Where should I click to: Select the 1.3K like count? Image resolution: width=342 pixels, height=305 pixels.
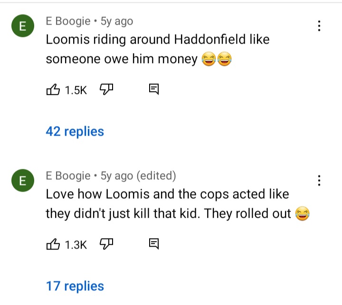pyautogui.click(x=76, y=245)
